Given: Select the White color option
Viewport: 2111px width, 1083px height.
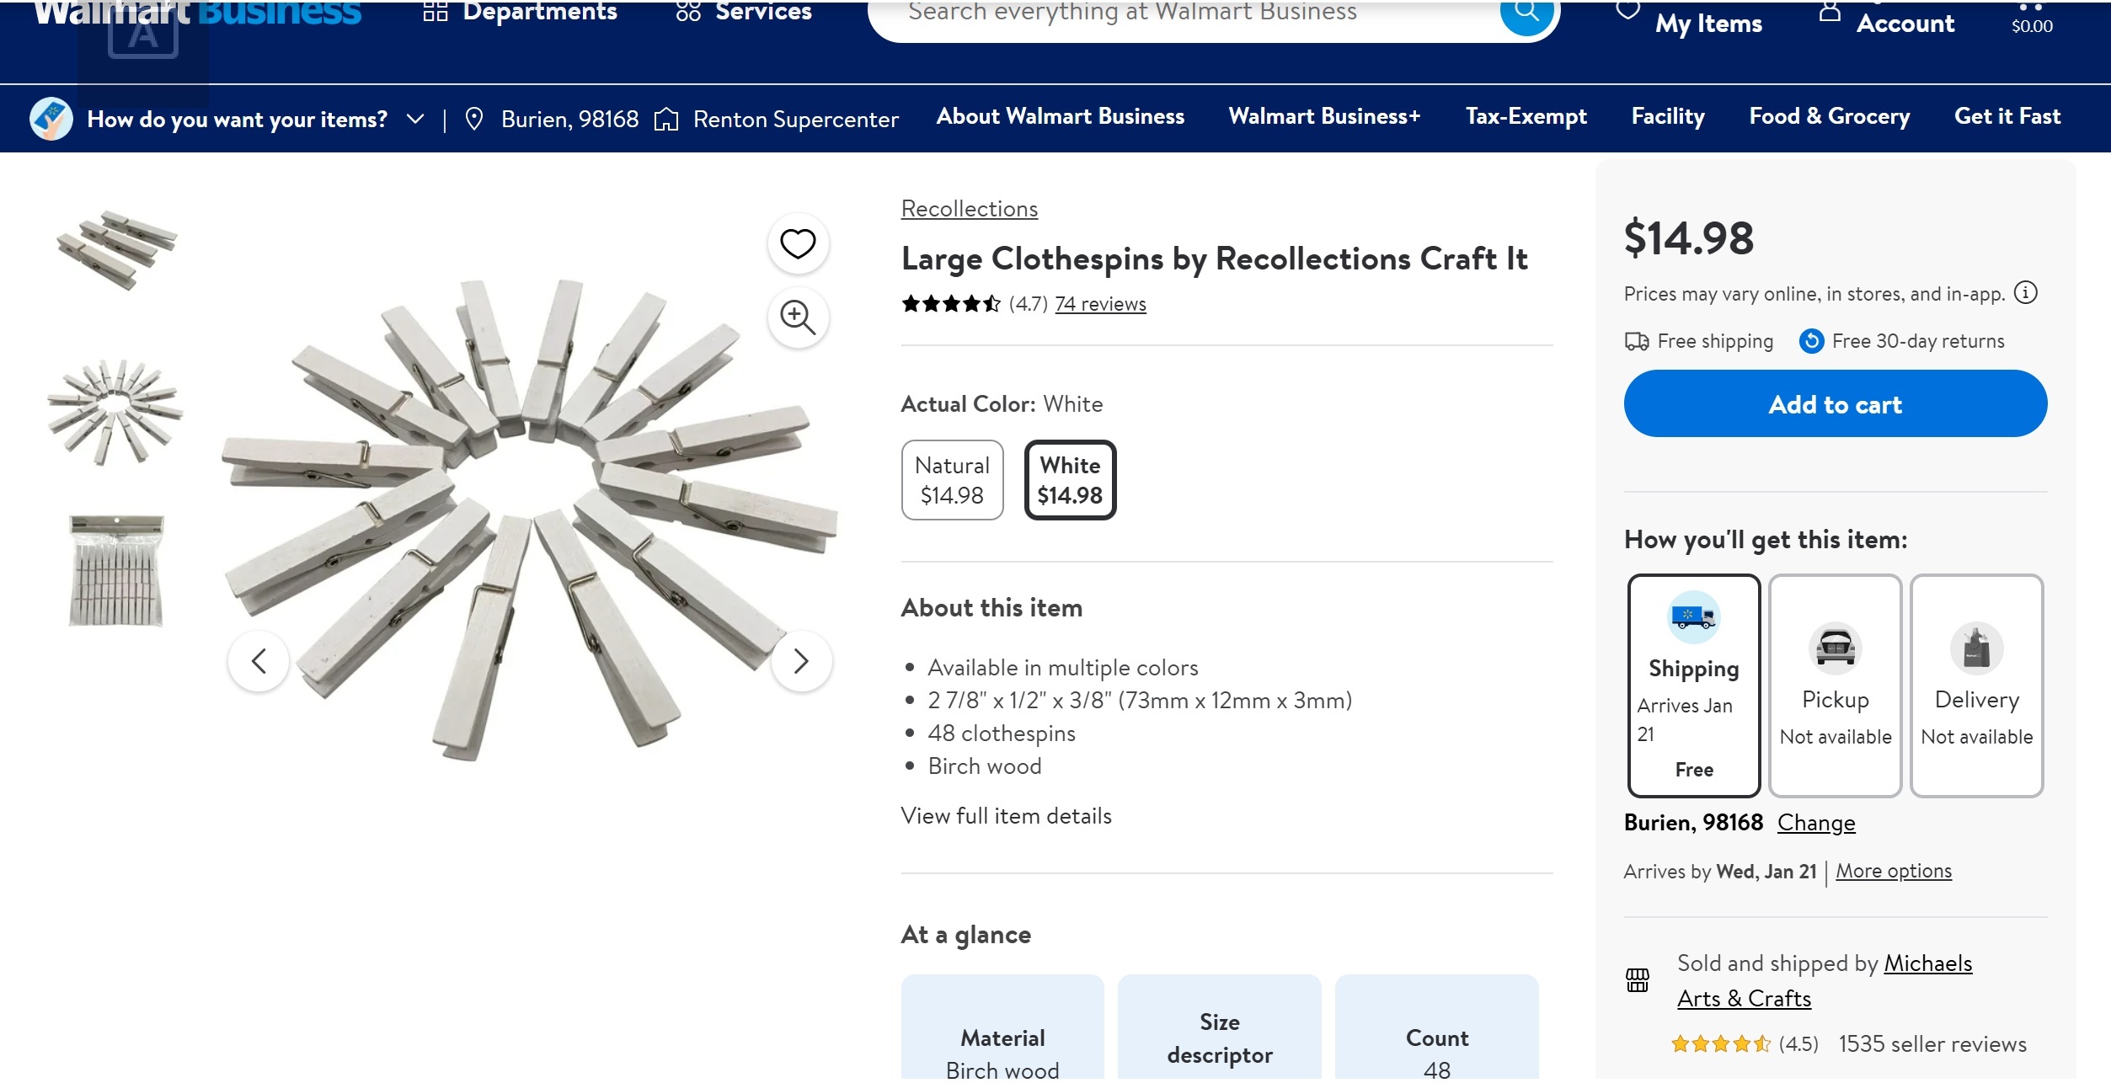Looking at the screenshot, I should tap(1070, 480).
